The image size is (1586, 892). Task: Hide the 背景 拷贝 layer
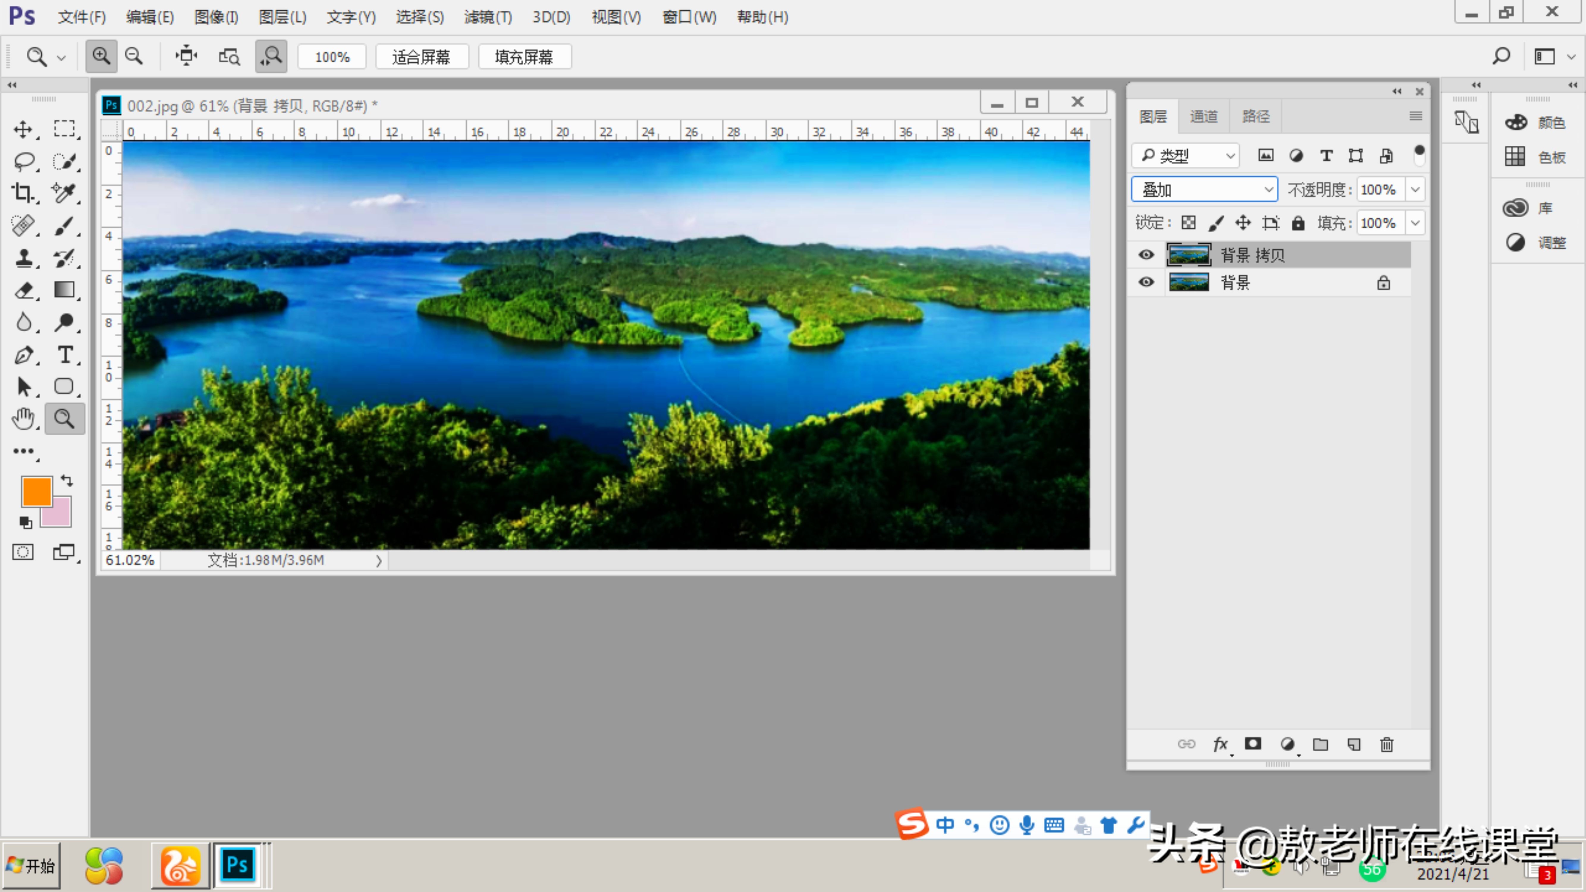click(x=1146, y=255)
